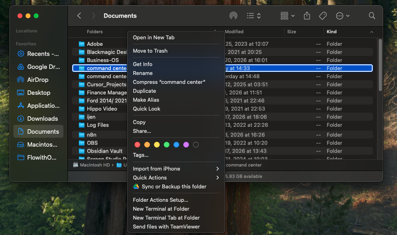Expand the Import from iPhone submenu
Viewport: 397px width, 235px height.
[x=156, y=169]
